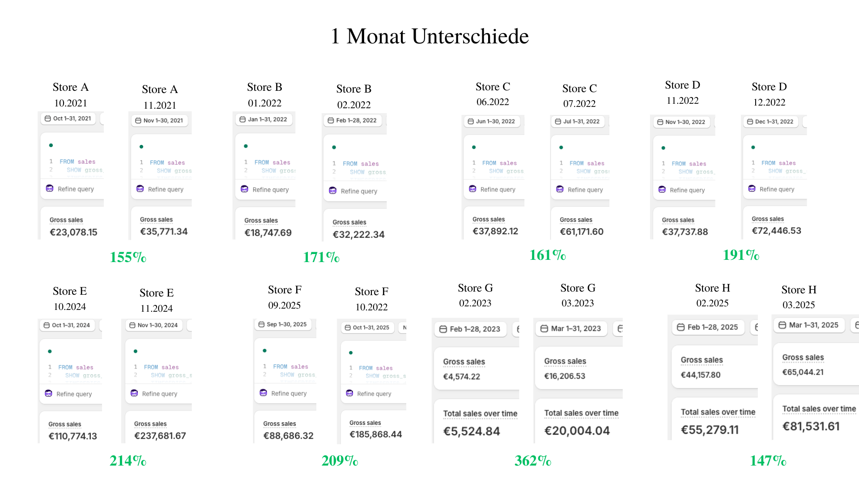Click Total sales over time label €5,524.84

pos(480,414)
